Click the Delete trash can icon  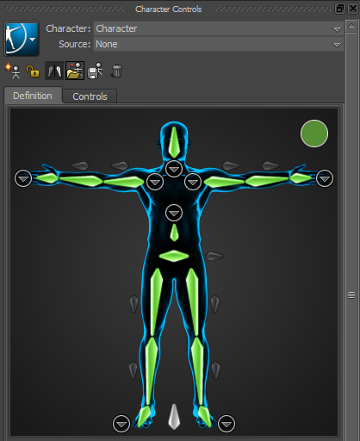[x=116, y=71]
